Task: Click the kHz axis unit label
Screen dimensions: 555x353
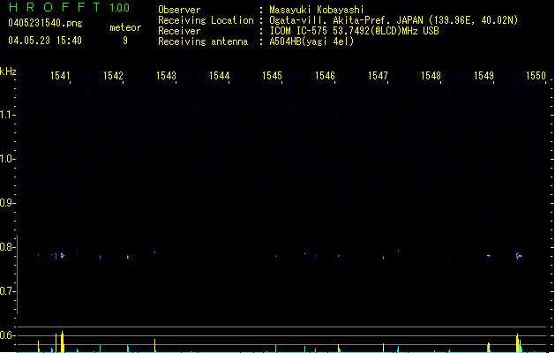Action: pyautogui.click(x=8, y=71)
